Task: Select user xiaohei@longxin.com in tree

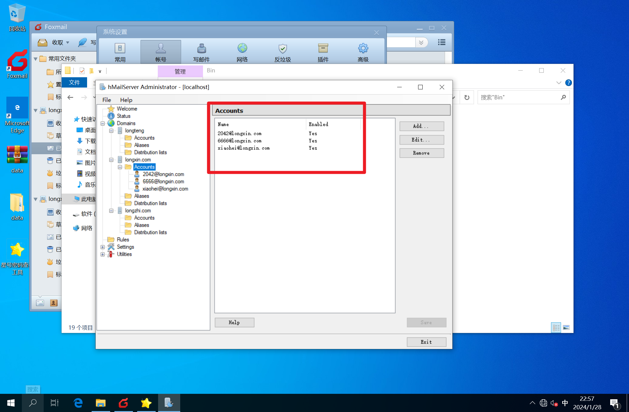Action: tap(165, 189)
